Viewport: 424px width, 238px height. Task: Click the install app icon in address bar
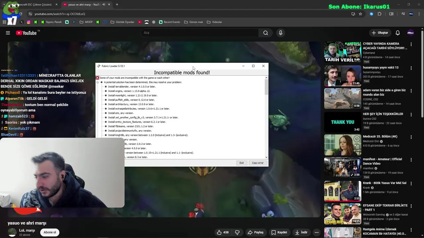(x=353, y=14)
